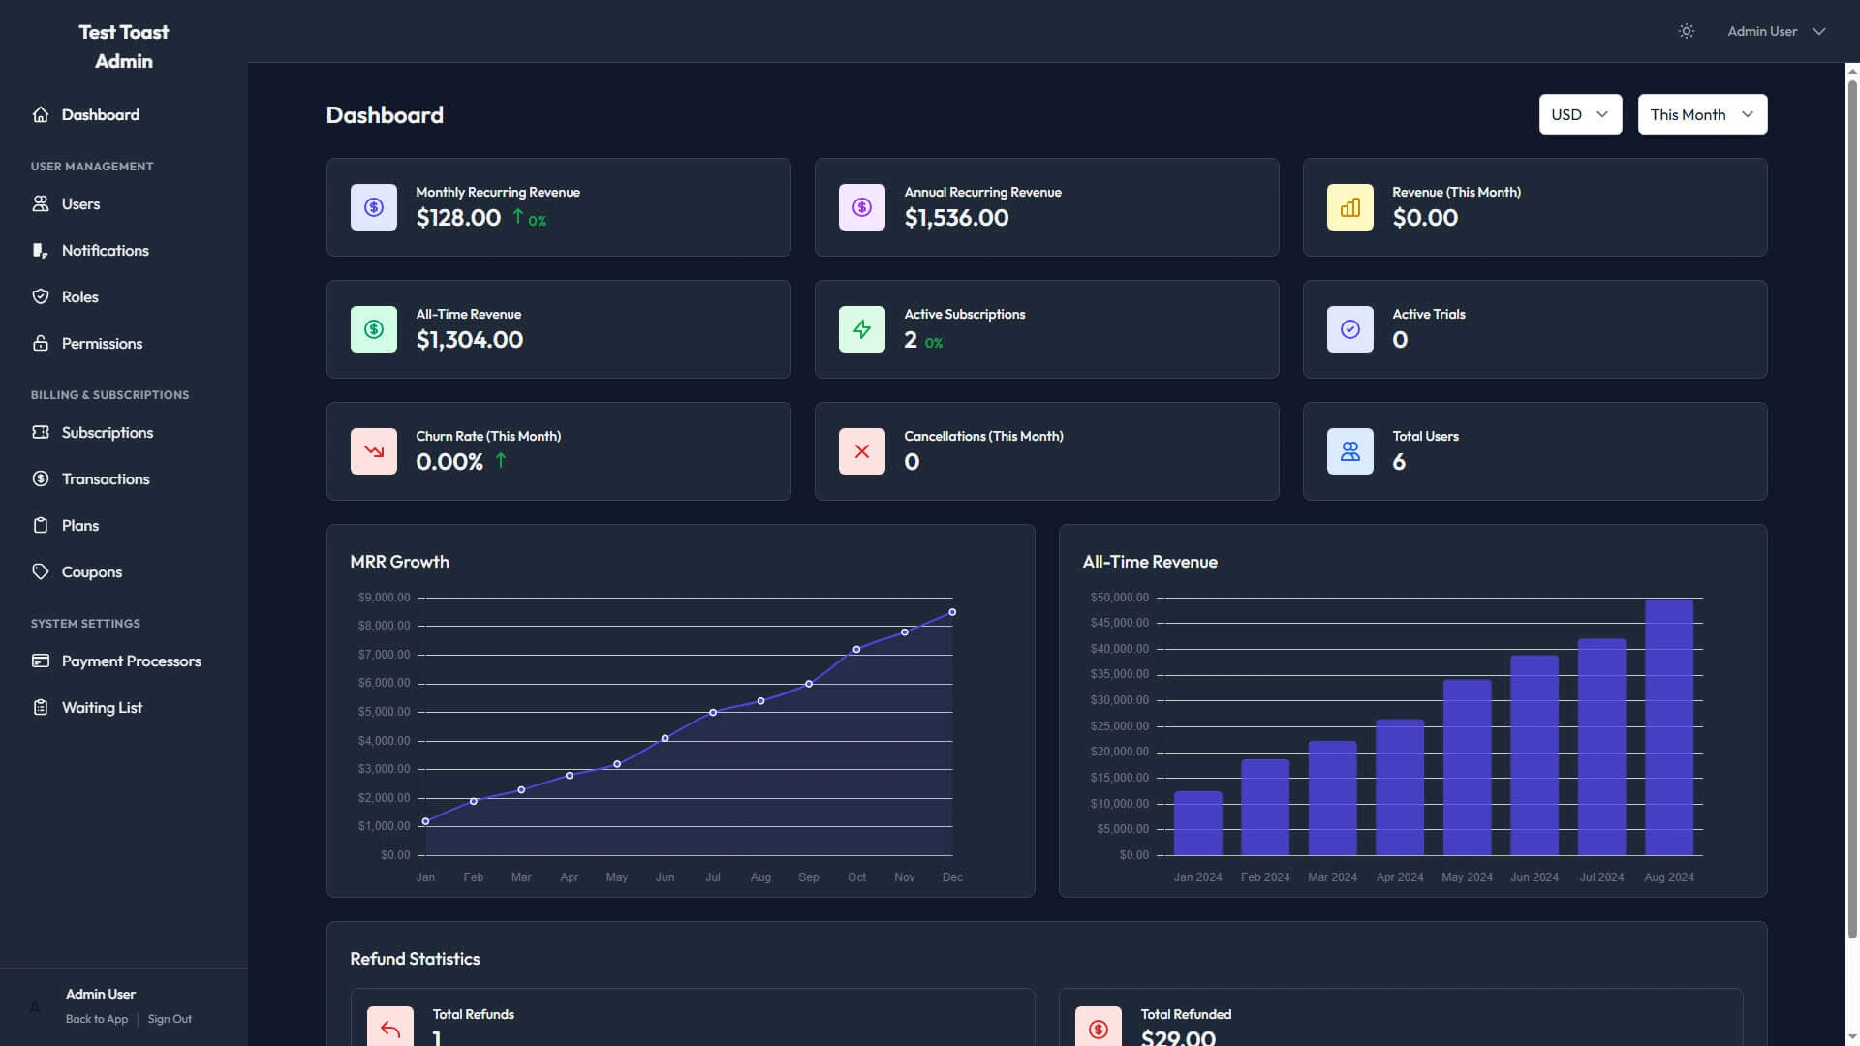Open Transactions using the dollar icon
The image size is (1860, 1046).
41,478
